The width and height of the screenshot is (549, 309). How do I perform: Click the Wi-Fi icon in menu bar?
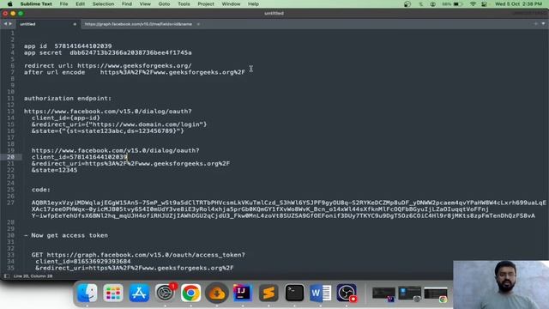[x=473, y=3]
